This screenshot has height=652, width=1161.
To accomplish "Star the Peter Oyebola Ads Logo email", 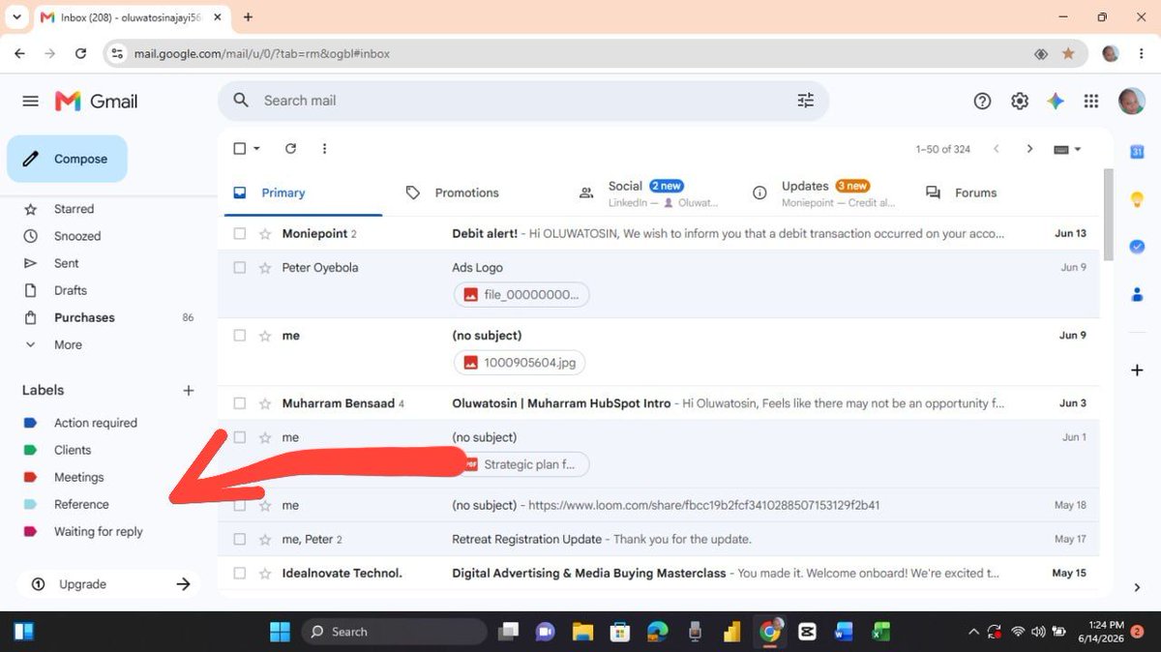I will pos(264,268).
